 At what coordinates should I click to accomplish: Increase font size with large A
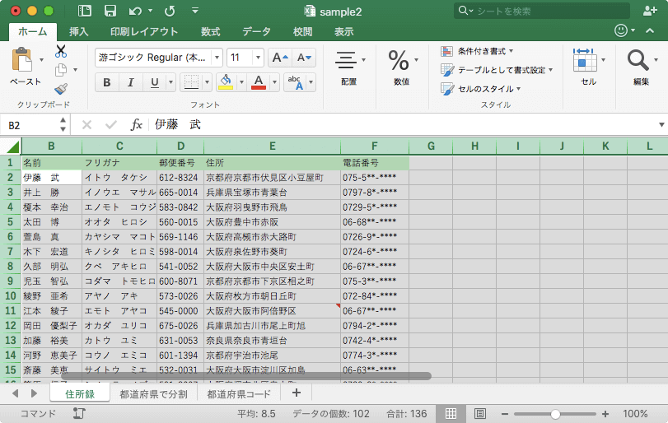(280, 58)
